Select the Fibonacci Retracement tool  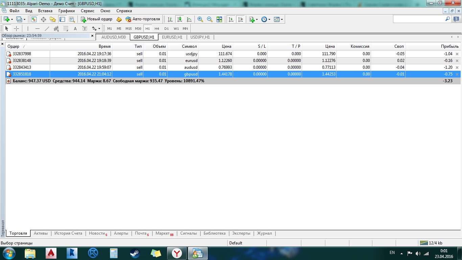(x=66, y=28)
